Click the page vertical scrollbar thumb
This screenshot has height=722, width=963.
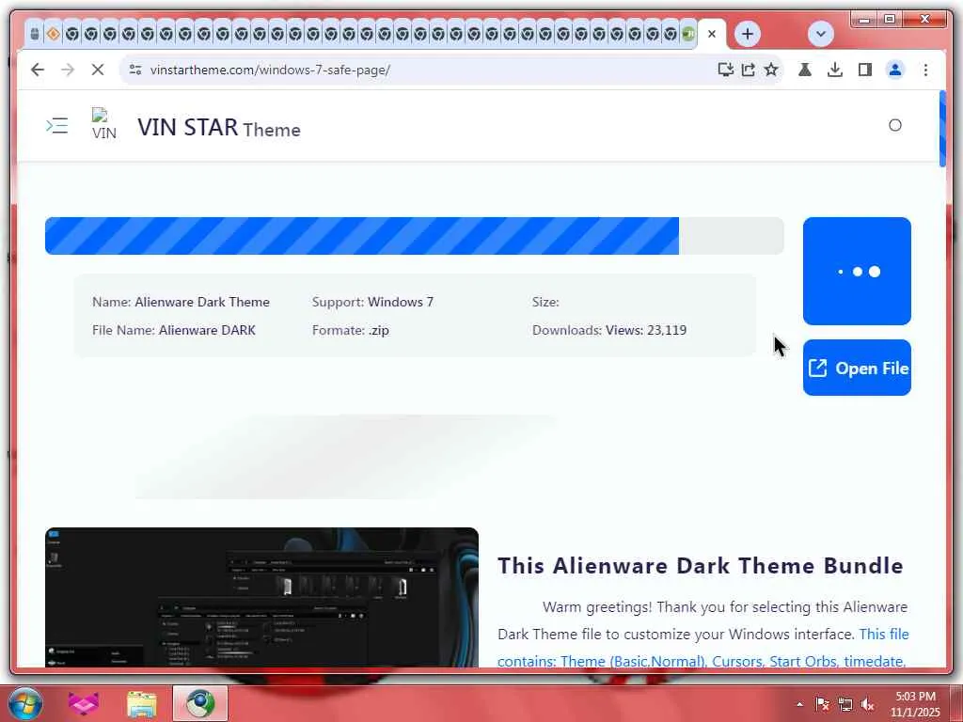pyautogui.click(x=942, y=129)
